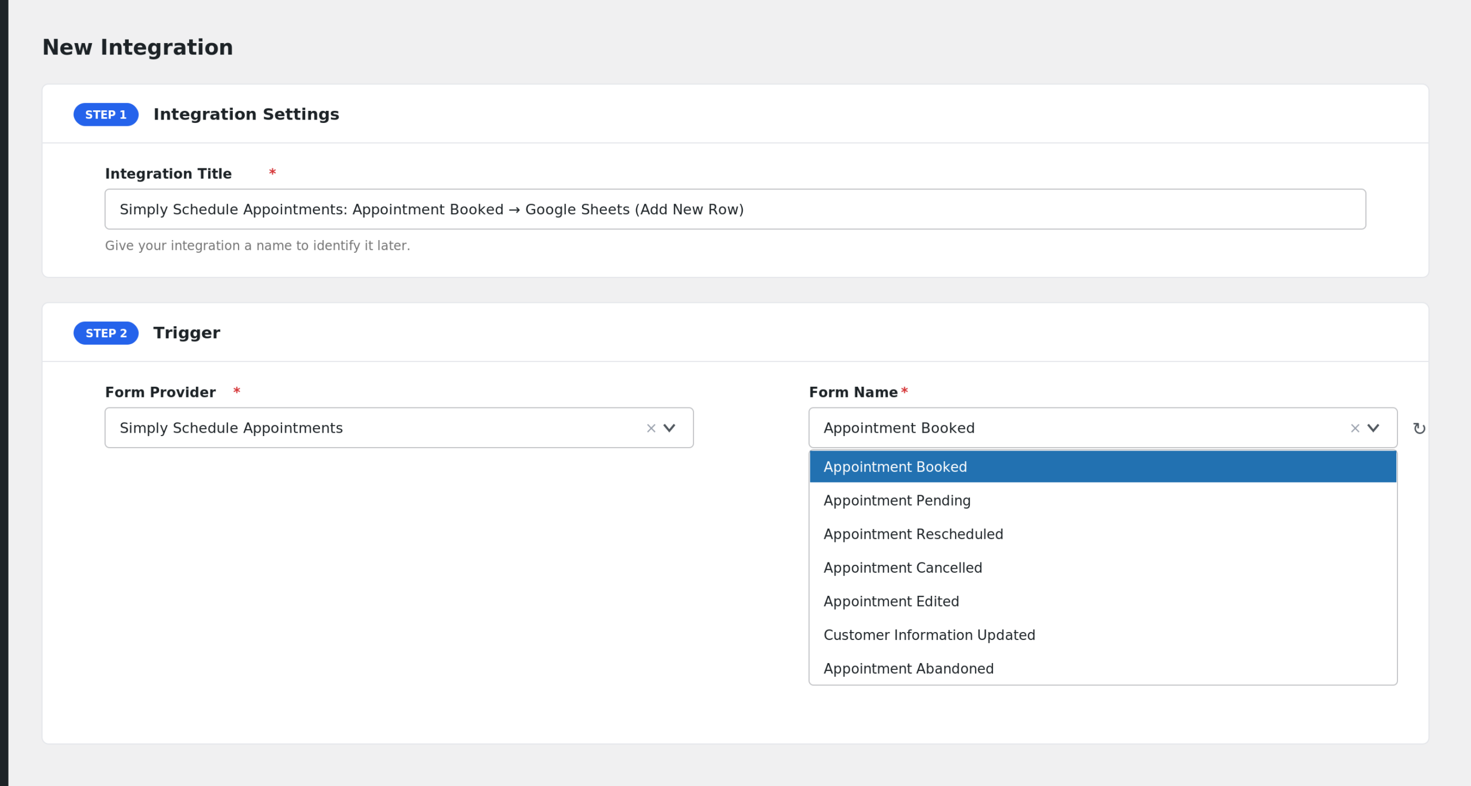This screenshot has width=1471, height=786.
Task: Click the Form Name combo box showing Appointment Booked
Action: point(1103,427)
